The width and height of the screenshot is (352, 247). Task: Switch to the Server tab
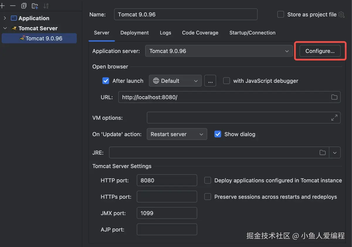point(101,33)
